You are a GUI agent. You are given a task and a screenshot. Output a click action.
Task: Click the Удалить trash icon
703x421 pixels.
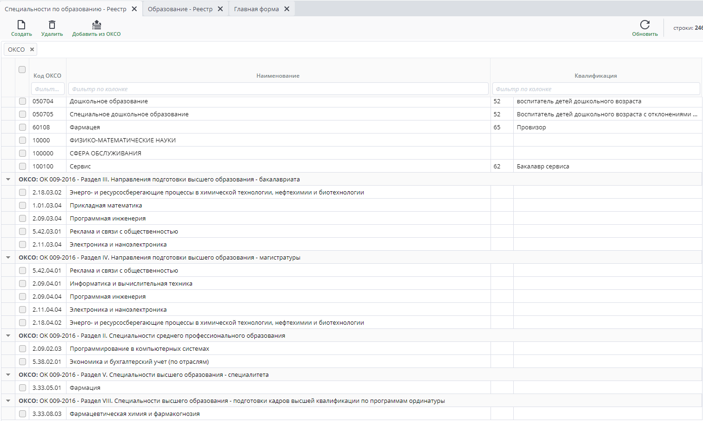coord(52,25)
